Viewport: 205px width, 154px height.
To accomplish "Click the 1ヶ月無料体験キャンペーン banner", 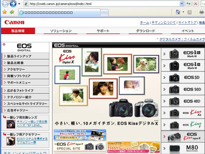I will pyautogui.click(x=80, y=135).
